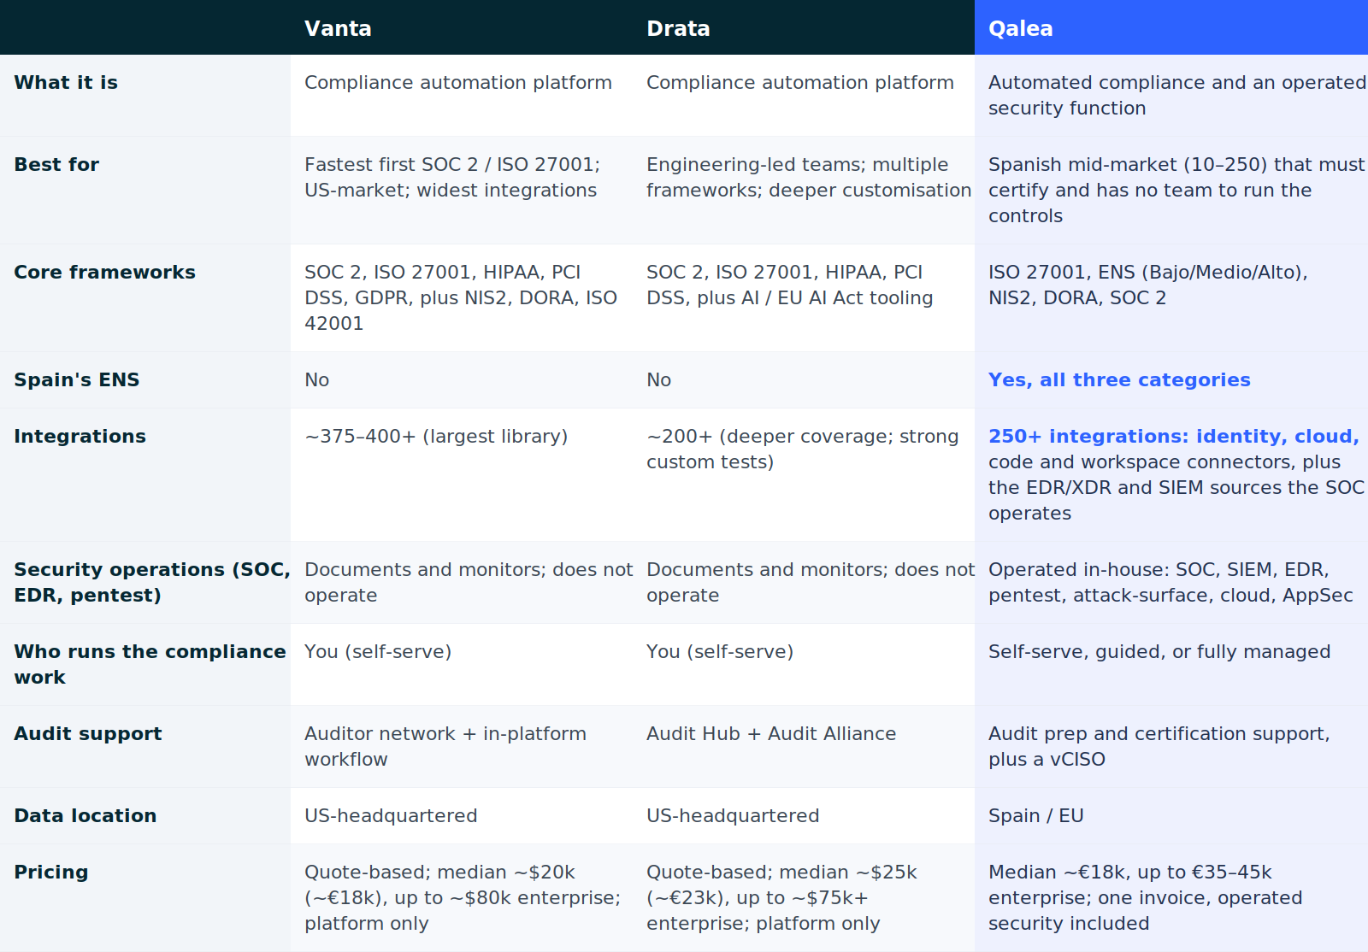
Task: Click Qalea's 'Median ~€18k' pricing cell
Action: [1146, 897]
